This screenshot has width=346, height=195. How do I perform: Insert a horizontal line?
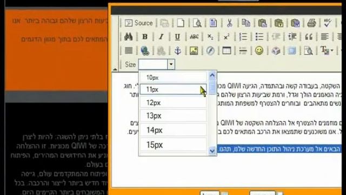click(243, 50)
